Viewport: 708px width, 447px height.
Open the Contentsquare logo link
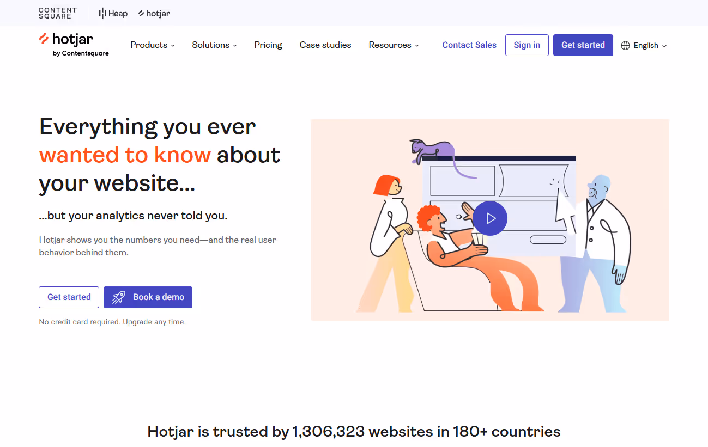[58, 13]
